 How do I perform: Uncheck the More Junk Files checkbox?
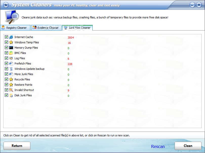pos(6,74)
